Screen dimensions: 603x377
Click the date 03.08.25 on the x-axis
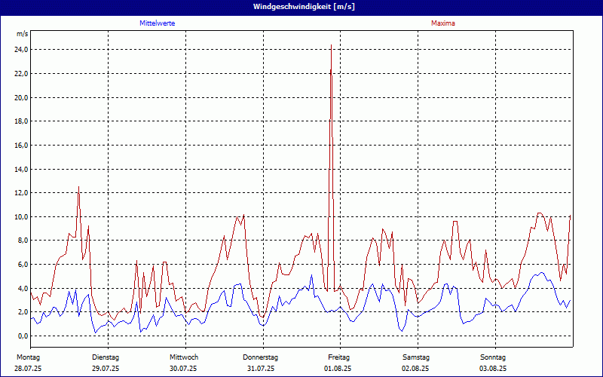click(493, 369)
